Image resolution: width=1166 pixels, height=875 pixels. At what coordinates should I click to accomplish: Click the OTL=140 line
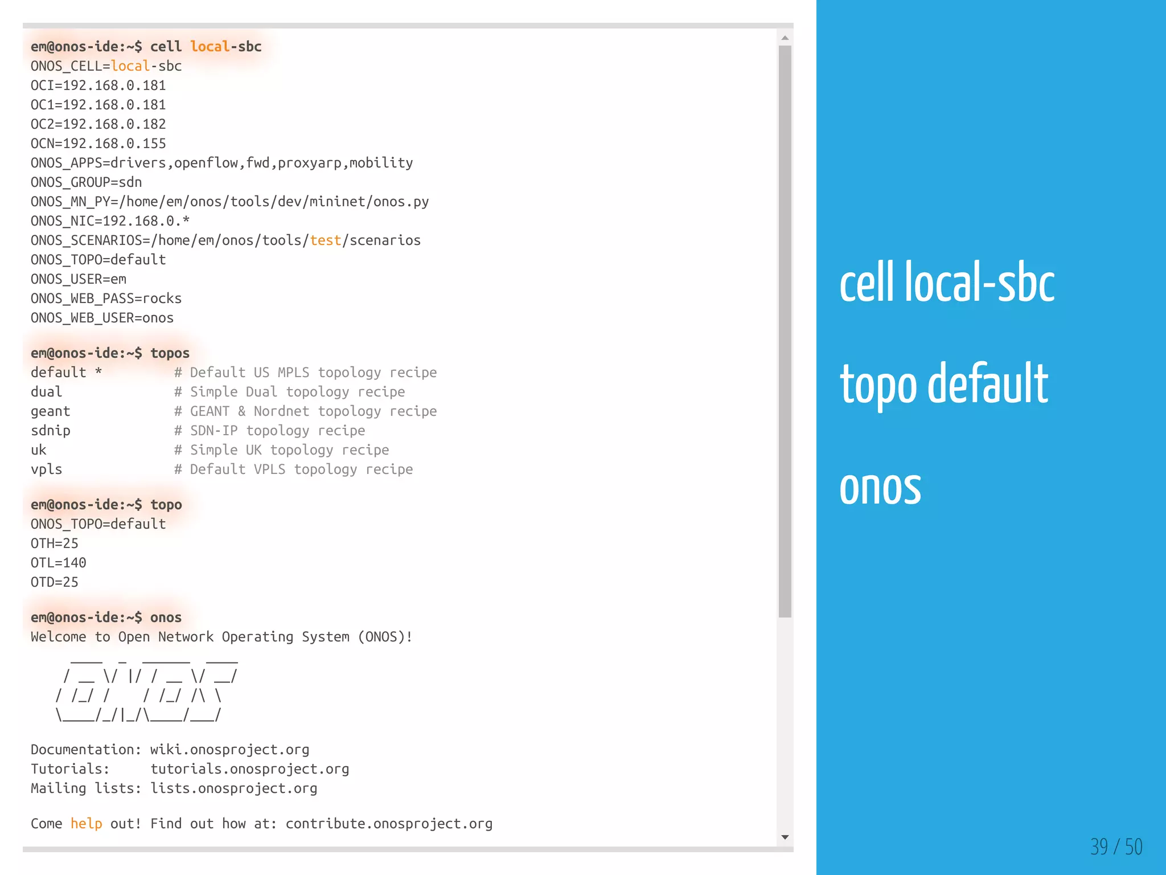(59, 563)
